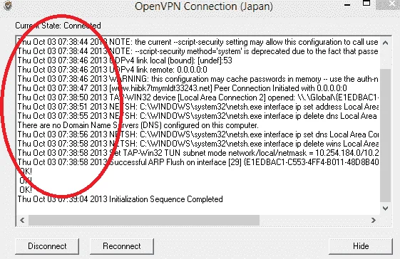The width and height of the screenshot is (400, 259).
Task: Click the 'OpenVPN Connection (Japan)' title text
Action: pyautogui.click(x=204, y=6)
